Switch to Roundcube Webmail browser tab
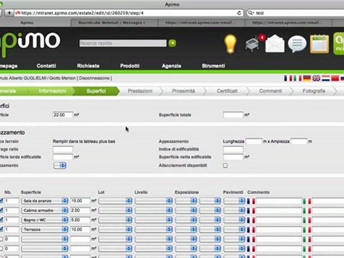 tap(113, 23)
